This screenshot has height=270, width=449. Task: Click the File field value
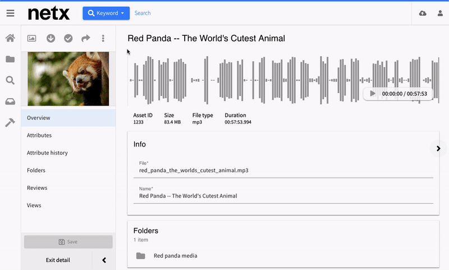pyautogui.click(x=194, y=170)
